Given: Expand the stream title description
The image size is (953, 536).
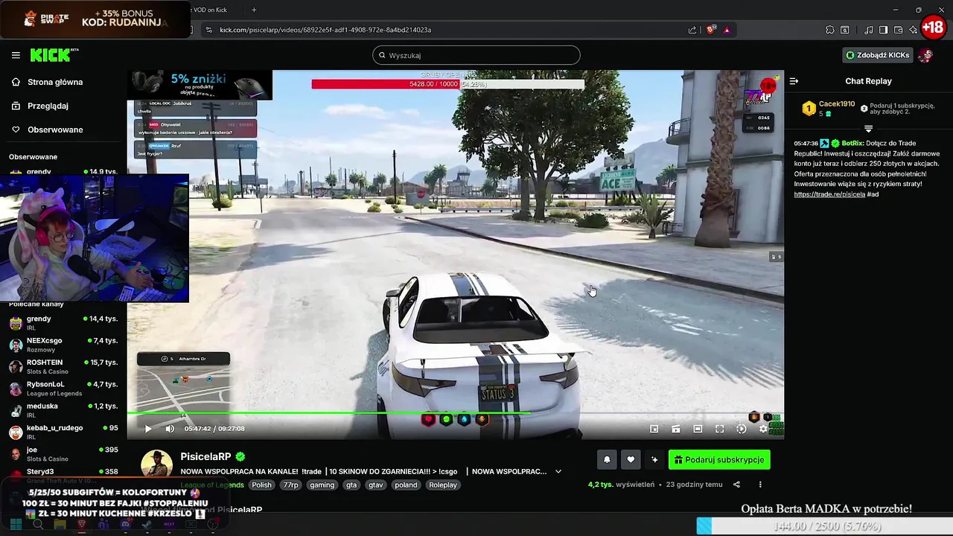Looking at the screenshot, I should point(558,471).
